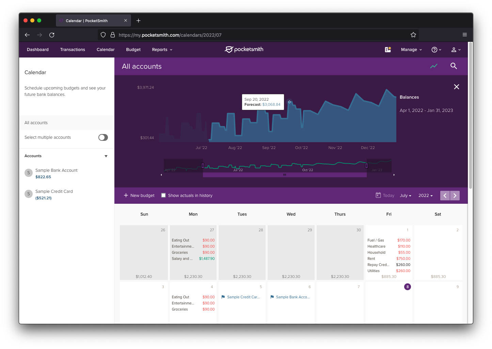This screenshot has height=349, width=492.
Task: Go to the previous month arrow
Action: click(445, 196)
